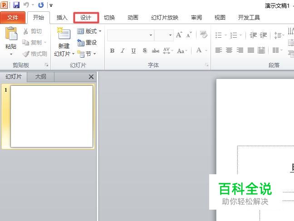Click the Decrease List Level icon
Screen dimensions: 294x221
253,35
